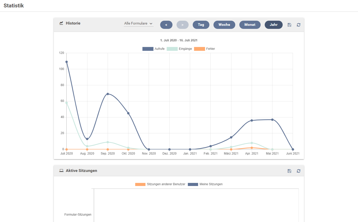Refresh the Aktive Sitzungen panel
358x222 pixels.
[299, 171]
